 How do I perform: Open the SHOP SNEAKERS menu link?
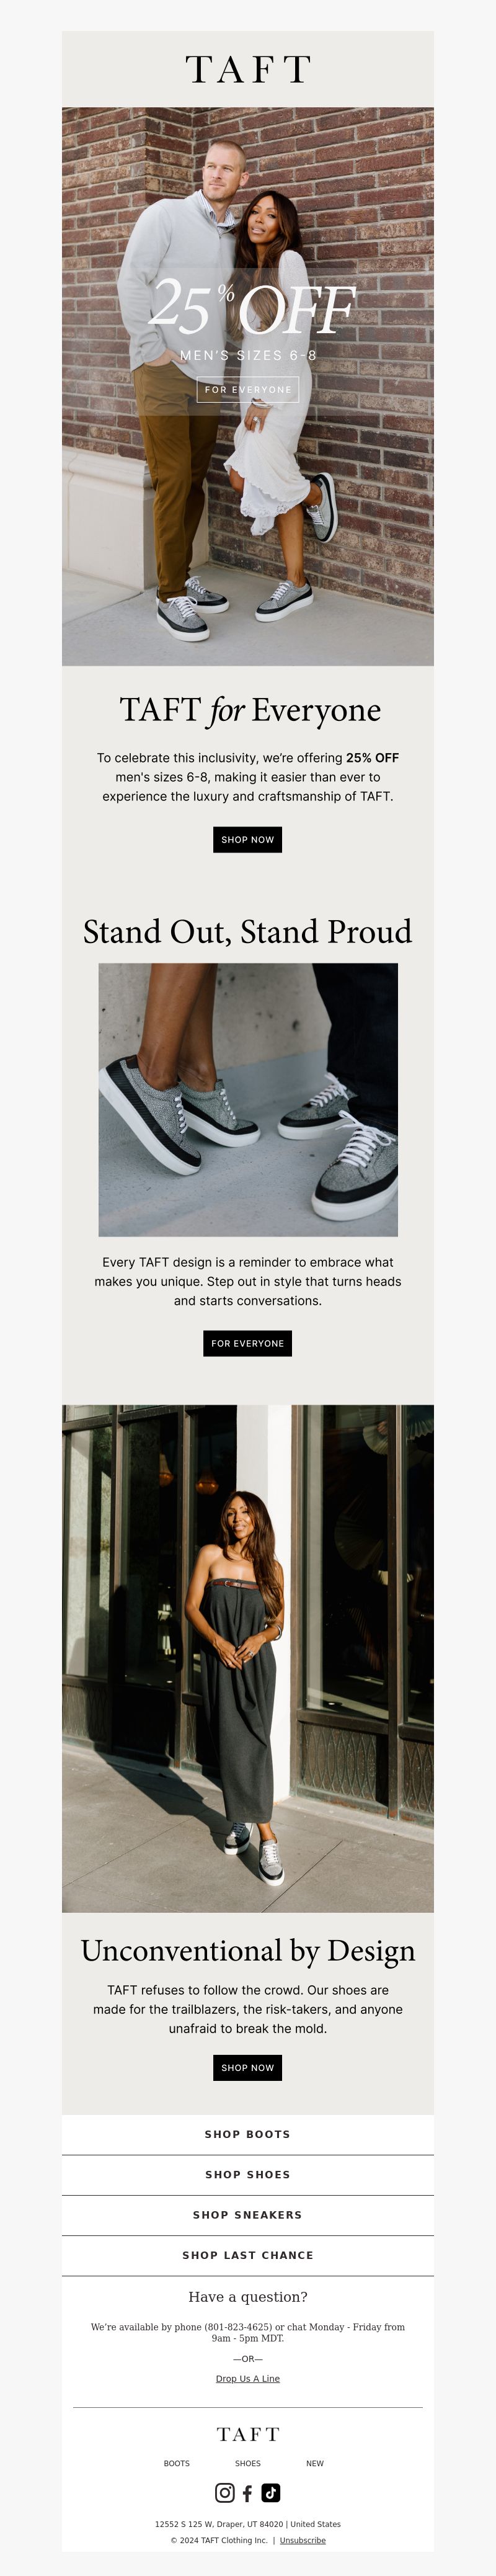(248, 2214)
